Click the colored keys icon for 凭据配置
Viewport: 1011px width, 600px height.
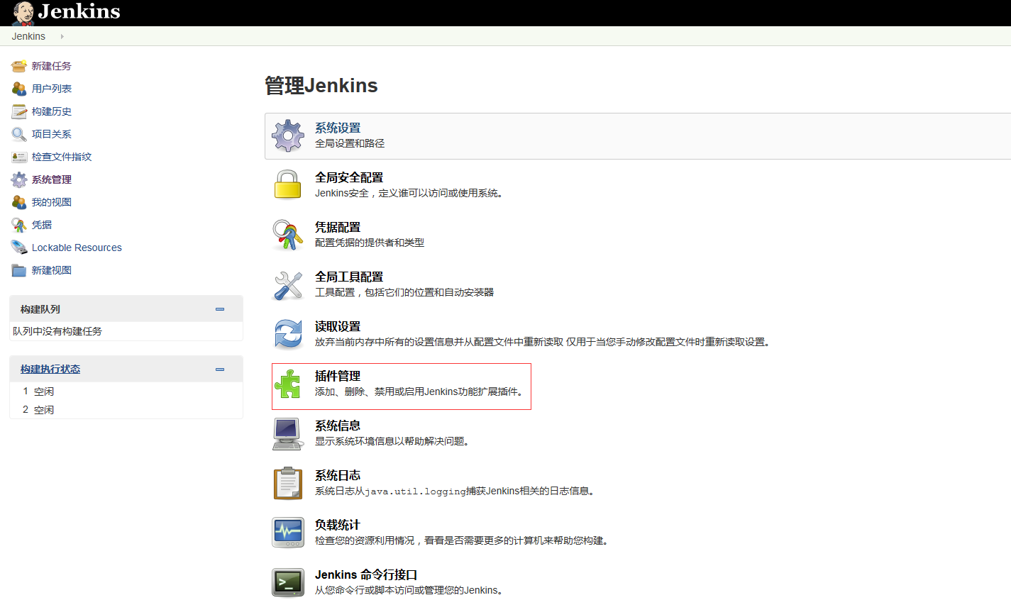(x=288, y=235)
